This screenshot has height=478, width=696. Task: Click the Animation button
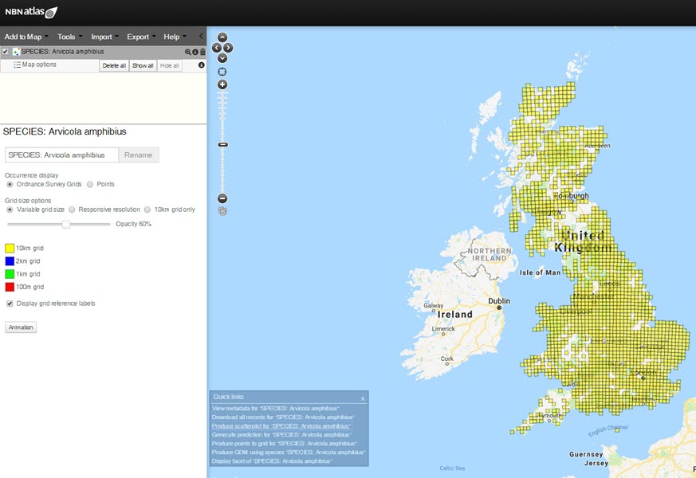point(20,327)
